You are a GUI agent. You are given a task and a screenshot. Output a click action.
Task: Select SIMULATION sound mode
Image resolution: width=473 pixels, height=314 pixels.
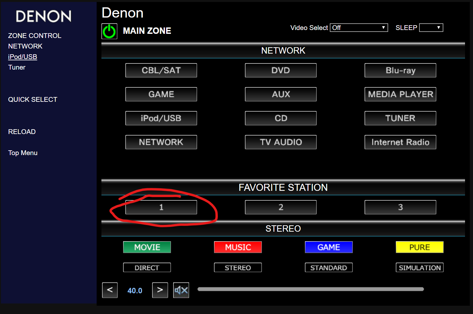pyautogui.click(x=420, y=267)
